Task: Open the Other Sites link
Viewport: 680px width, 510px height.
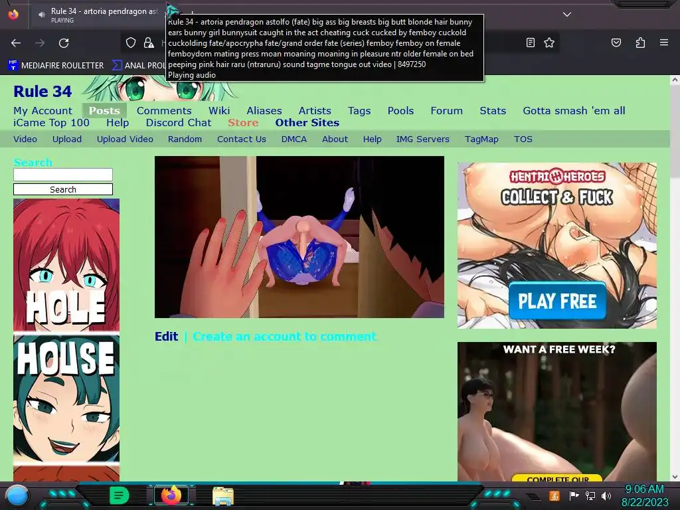Action: (x=307, y=123)
